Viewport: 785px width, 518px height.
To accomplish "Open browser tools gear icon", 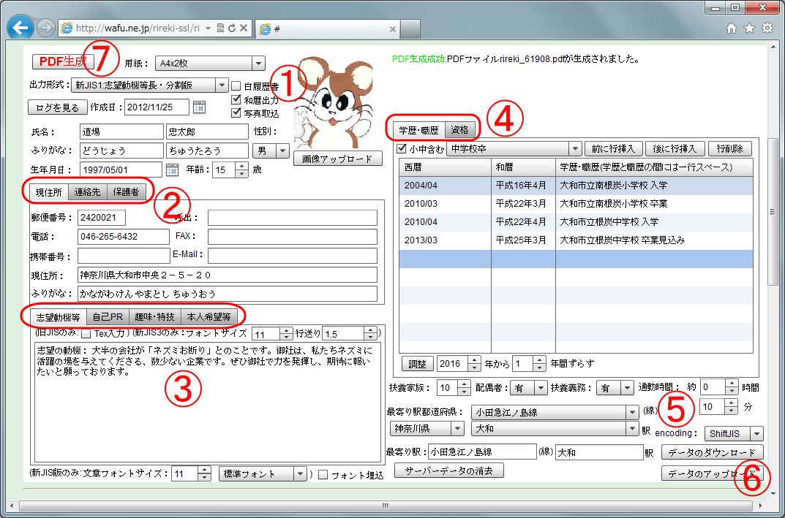I will (x=767, y=28).
